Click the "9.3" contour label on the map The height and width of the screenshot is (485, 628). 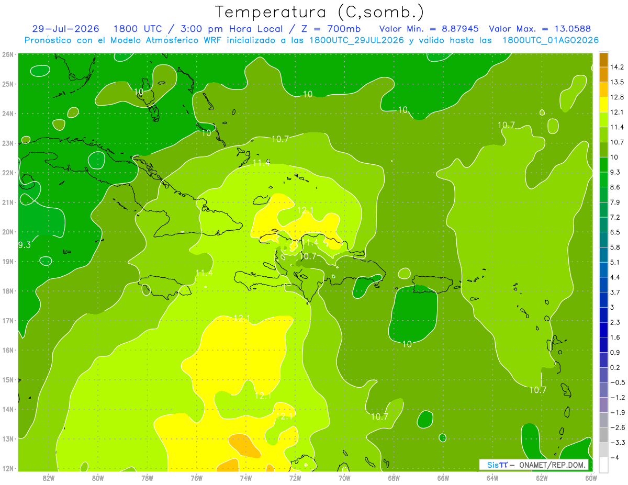pyautogui.click(x=25, y=245)
